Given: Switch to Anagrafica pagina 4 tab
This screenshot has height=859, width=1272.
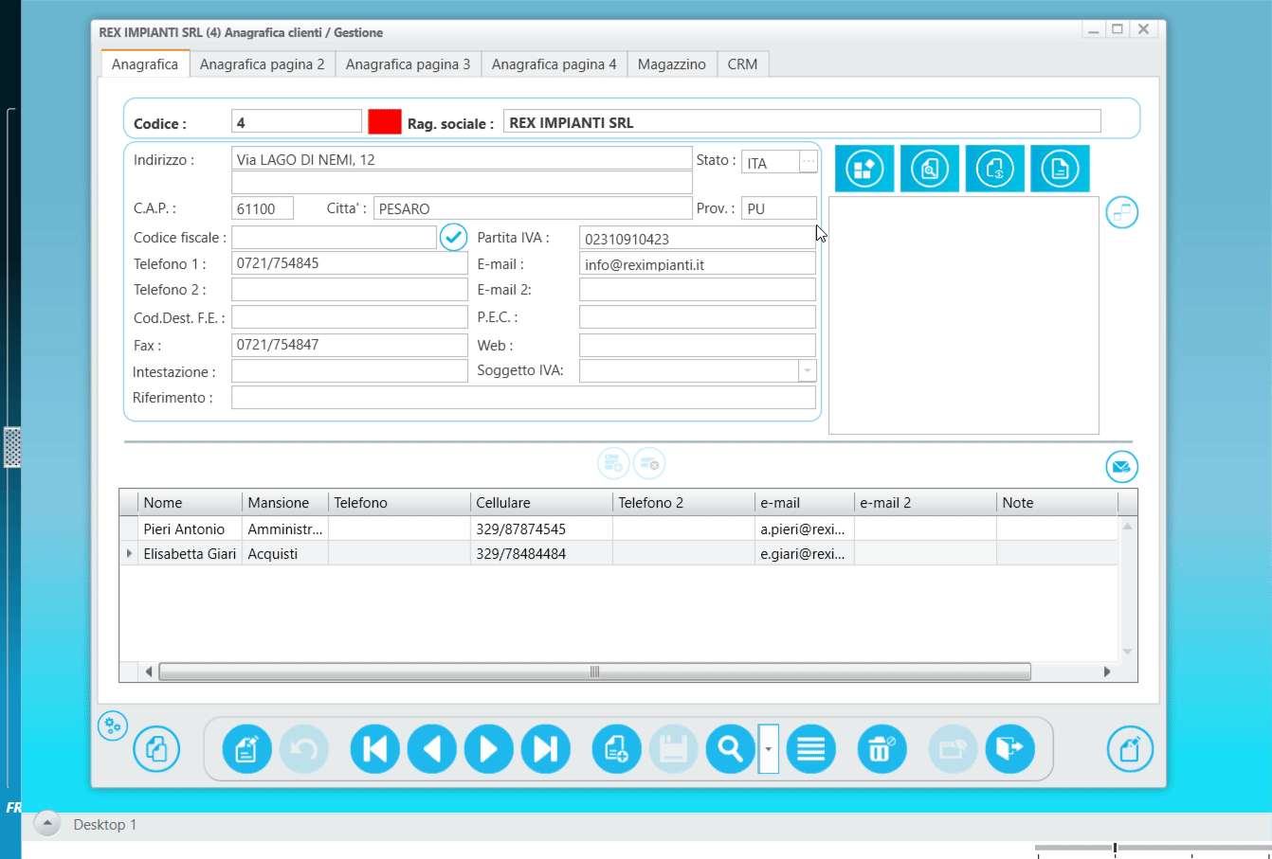Looking at the screenshot, I should click(x=554, y=64).
